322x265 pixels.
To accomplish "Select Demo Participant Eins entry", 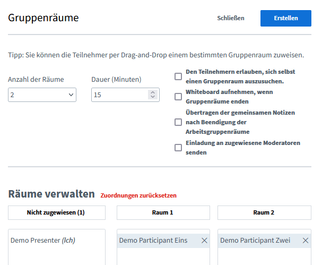I will (153, 241).
